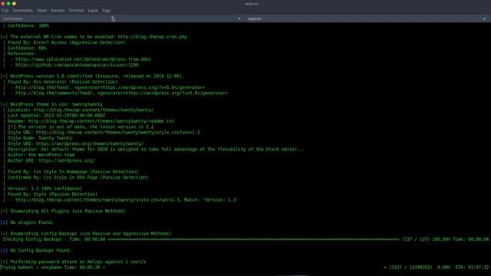Image resolution: width=491 pixels, height=276 pixels.
Task: Click the 'Version: 1.3 (80% confidence)' line
Action: coord(44,189)
